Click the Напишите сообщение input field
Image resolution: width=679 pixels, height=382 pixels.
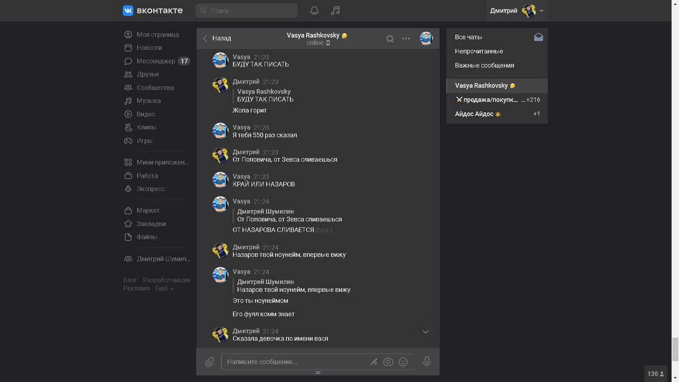click(x=294, y=362)
